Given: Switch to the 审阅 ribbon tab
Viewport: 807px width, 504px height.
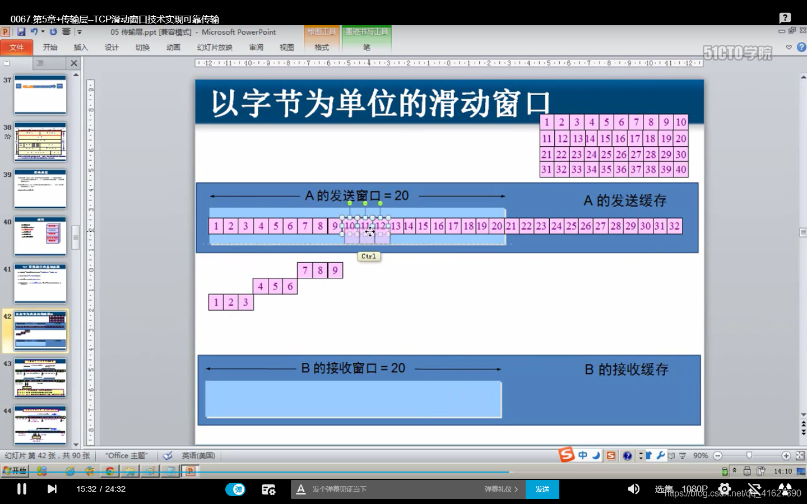Looking at the screenshot, I should coord(256,48).
